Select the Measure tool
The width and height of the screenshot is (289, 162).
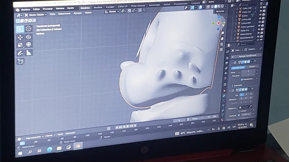pos(29,53)
